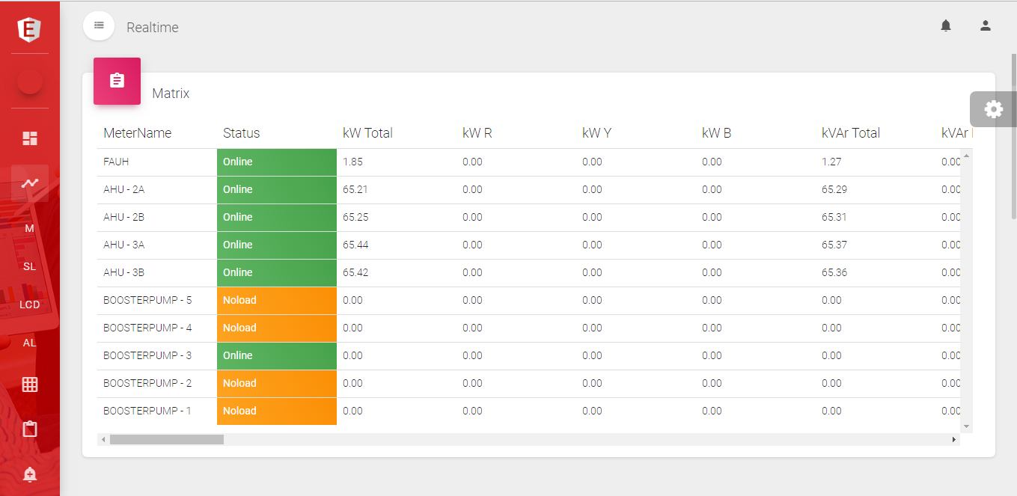1017x496 pixels.
Task: Select the SL sidebar menu item
Action: pos(30,266)
